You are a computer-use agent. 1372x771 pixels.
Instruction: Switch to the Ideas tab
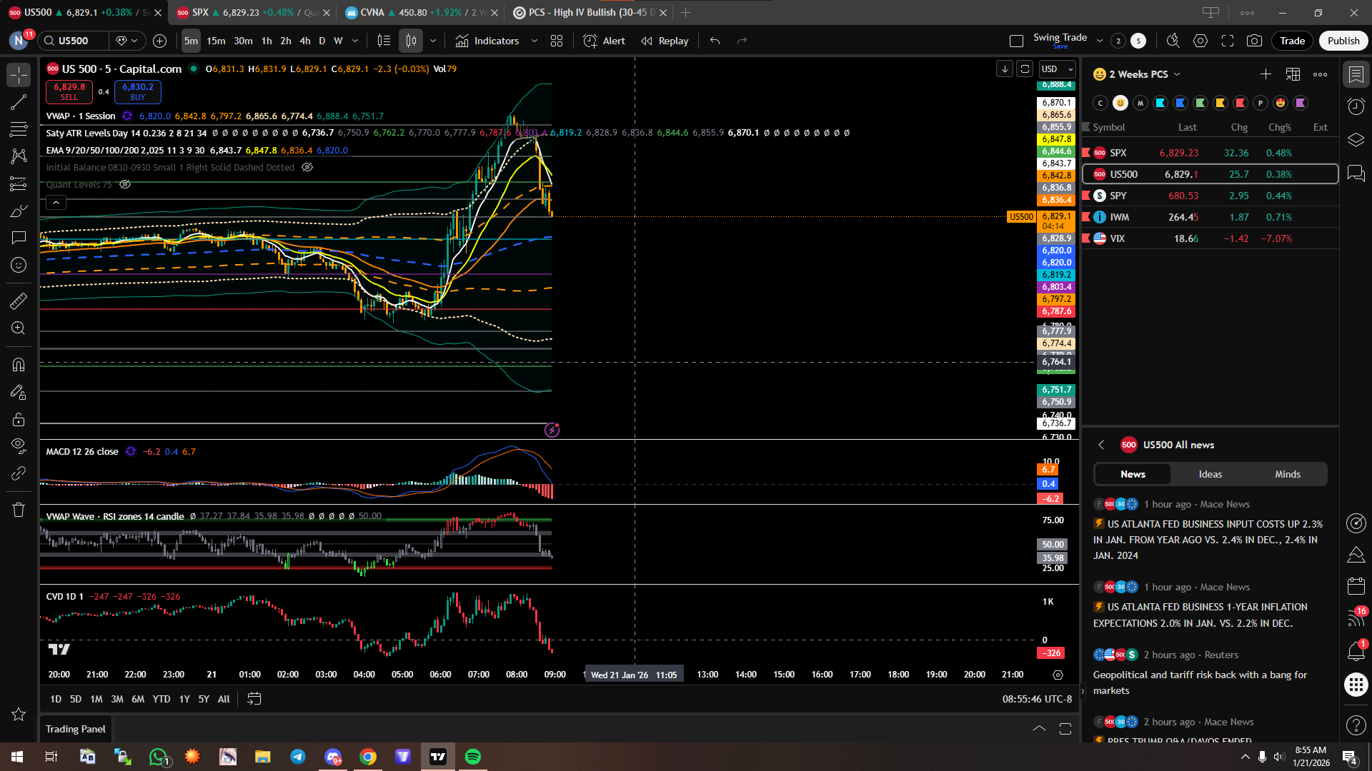coord(1210,474)
